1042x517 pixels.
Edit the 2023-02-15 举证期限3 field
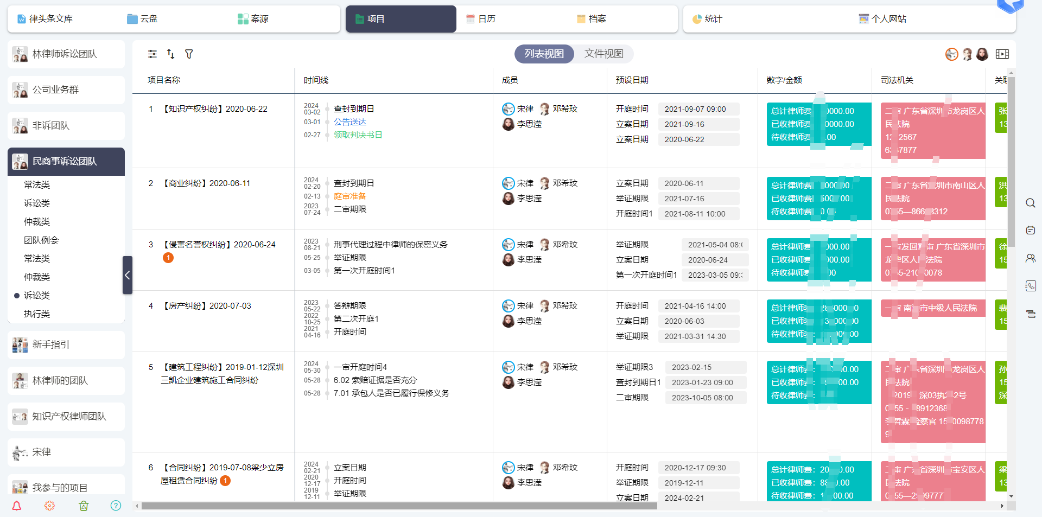point(706,367)
